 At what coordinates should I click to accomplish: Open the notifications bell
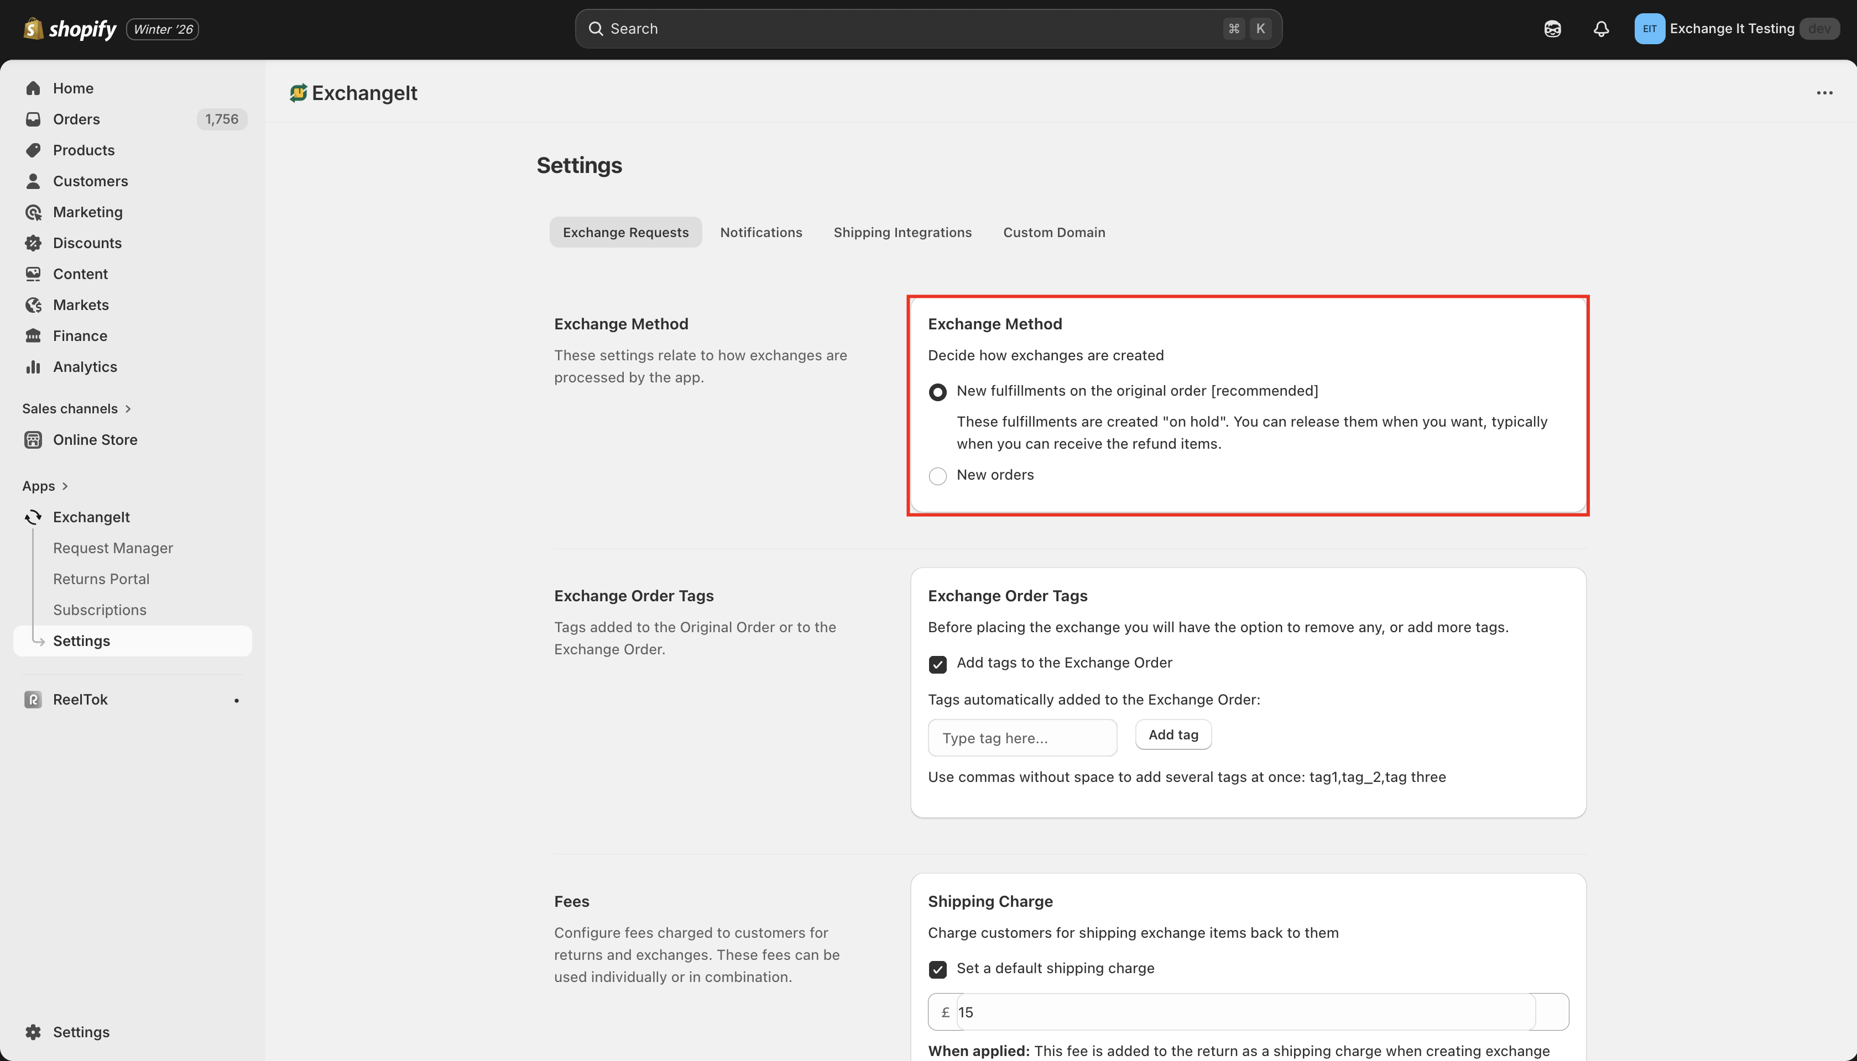[x=1600, y=28]
